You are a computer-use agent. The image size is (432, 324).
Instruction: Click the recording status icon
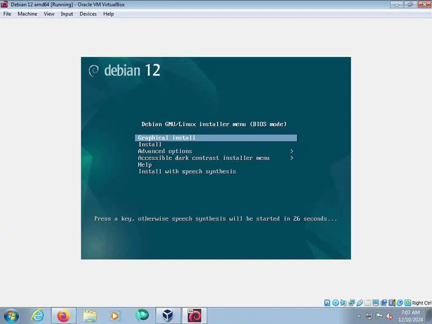click(383, 303)
